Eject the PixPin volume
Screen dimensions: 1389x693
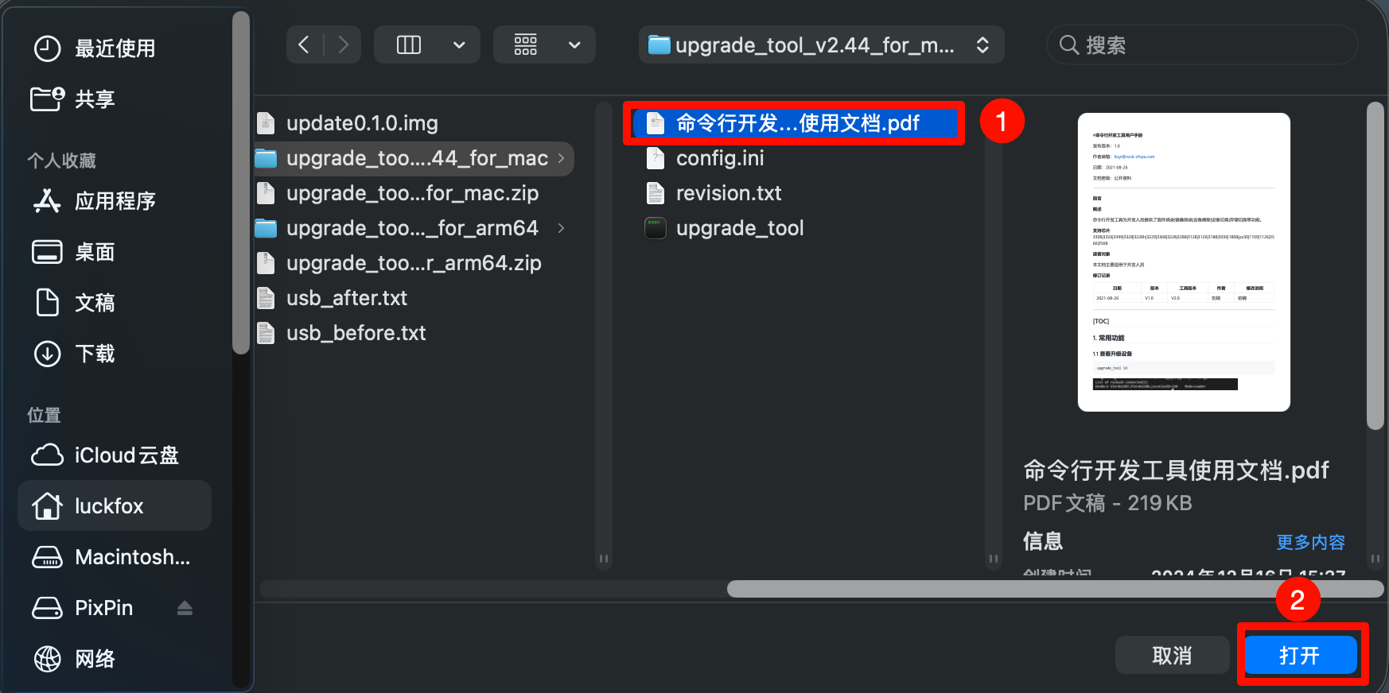click(x=185, y=608)
